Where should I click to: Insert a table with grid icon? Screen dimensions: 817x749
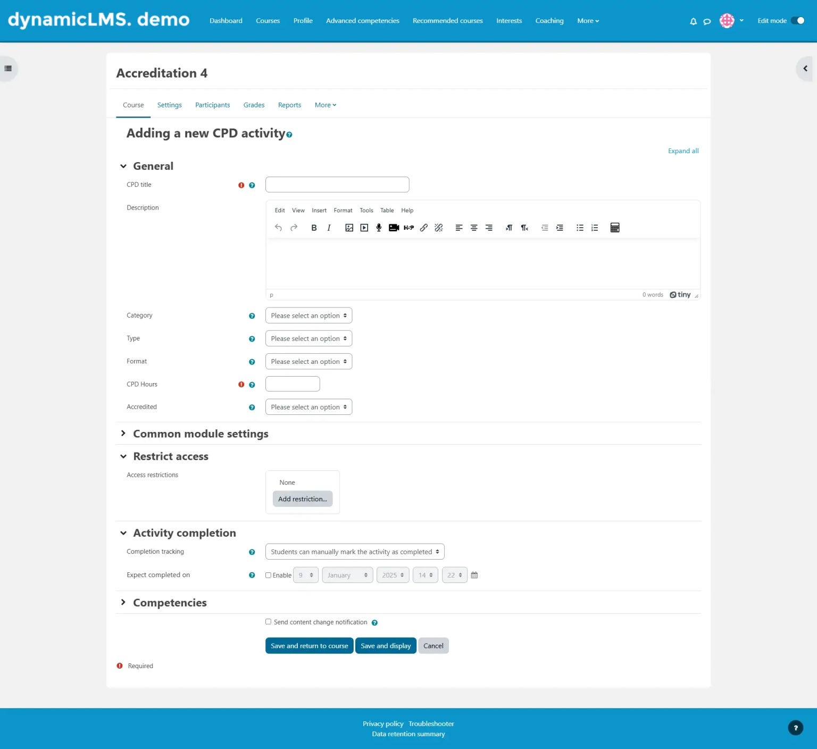click(615, 228)
